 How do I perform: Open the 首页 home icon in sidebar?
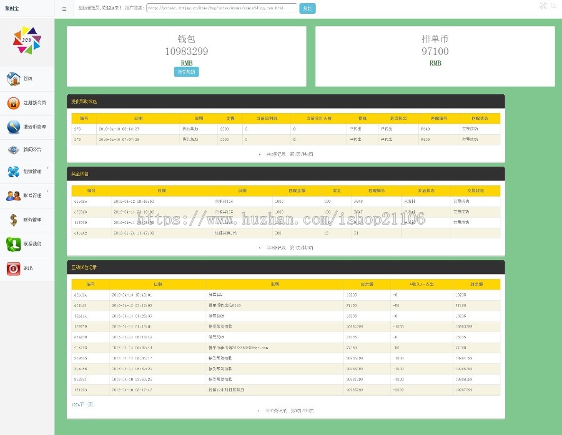14,79
